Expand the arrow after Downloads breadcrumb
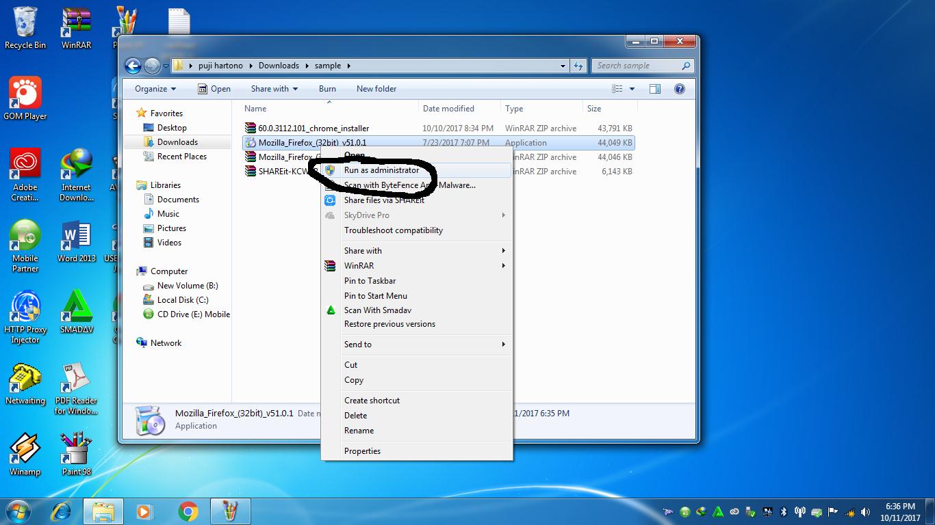 pyautogui.click(x=308, y=66)
